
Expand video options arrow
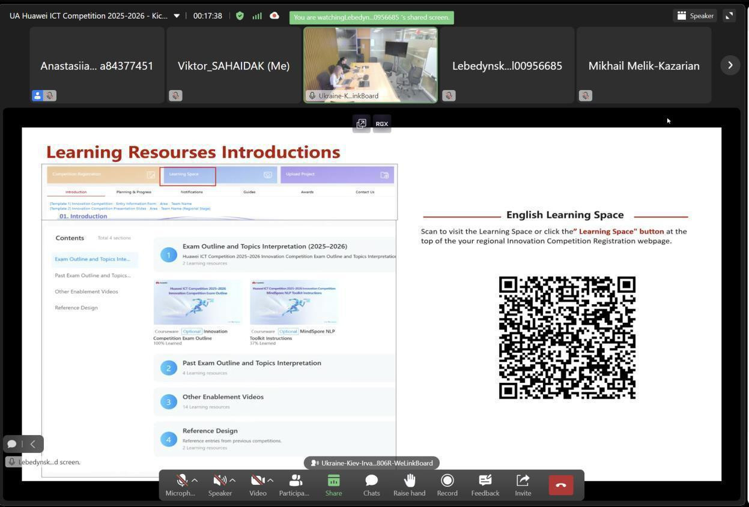pyautogui.click(x=270, y=480)
